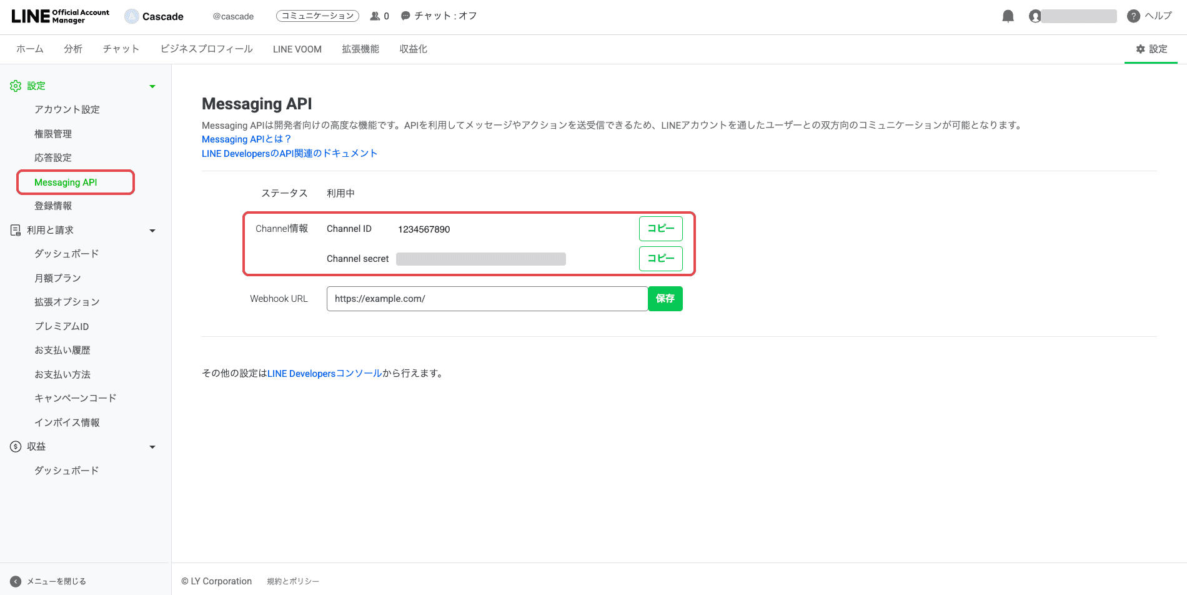
Task: Click the Channel ID value 1234567890
Action: (x=424, y=229)
